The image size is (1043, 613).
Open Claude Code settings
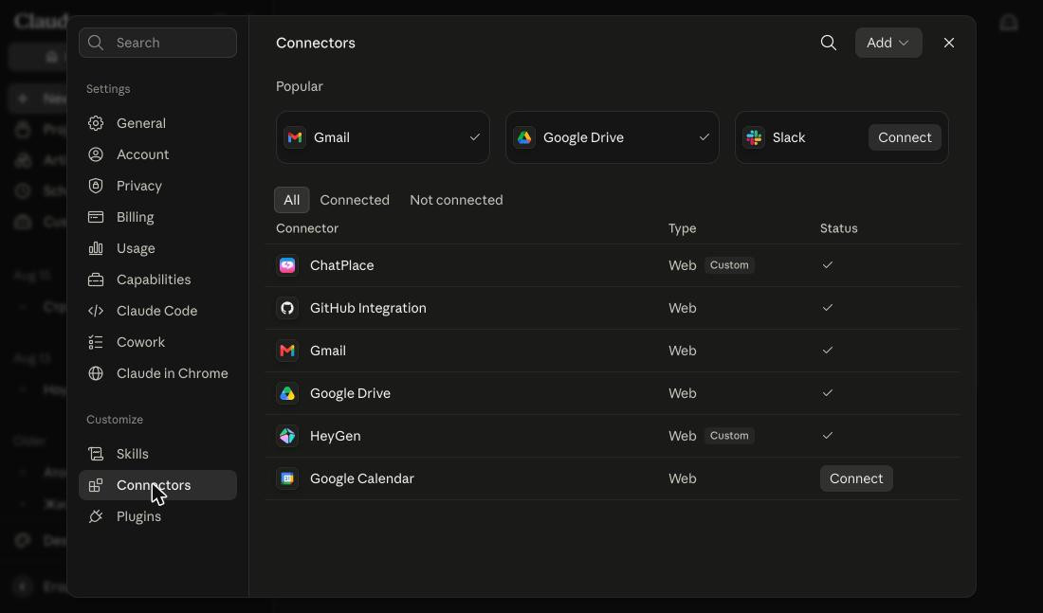pyautogui.click(x=157, y=311)
